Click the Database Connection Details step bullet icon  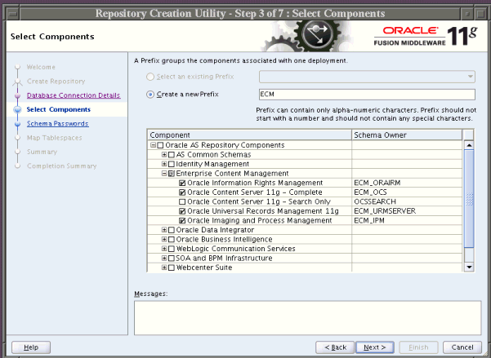pos(17,95)
